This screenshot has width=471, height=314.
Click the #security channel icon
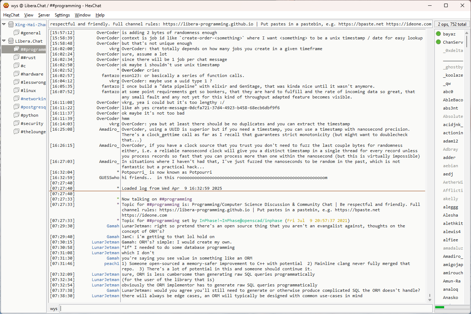tap(16, 124)
